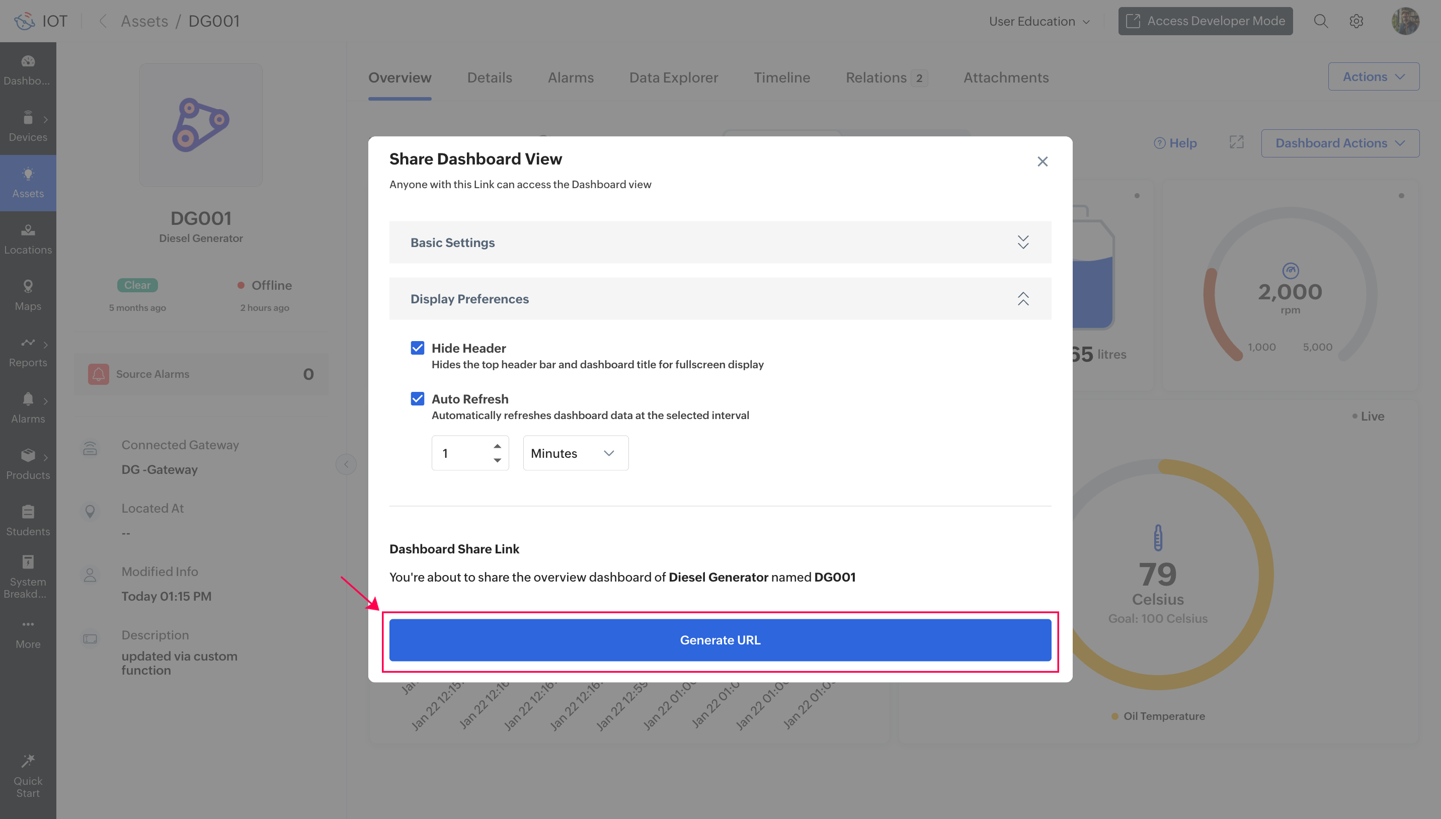The image size is (1441, 819).
Task: Open the settings gear icon
Action: (x=1356, y=21)
